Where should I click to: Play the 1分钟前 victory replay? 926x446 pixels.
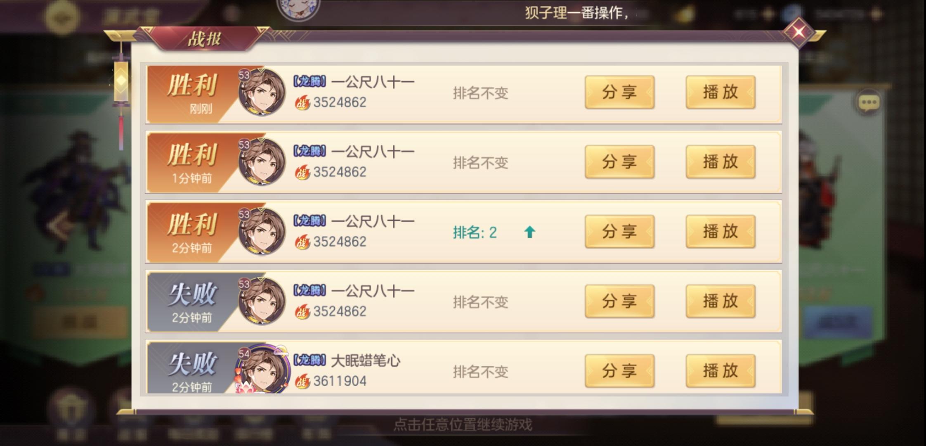720,162
